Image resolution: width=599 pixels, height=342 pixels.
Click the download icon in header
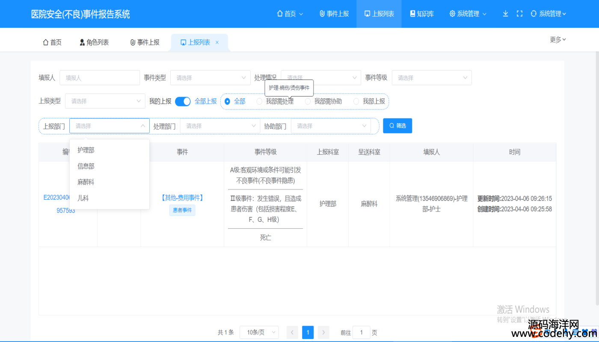505,14
